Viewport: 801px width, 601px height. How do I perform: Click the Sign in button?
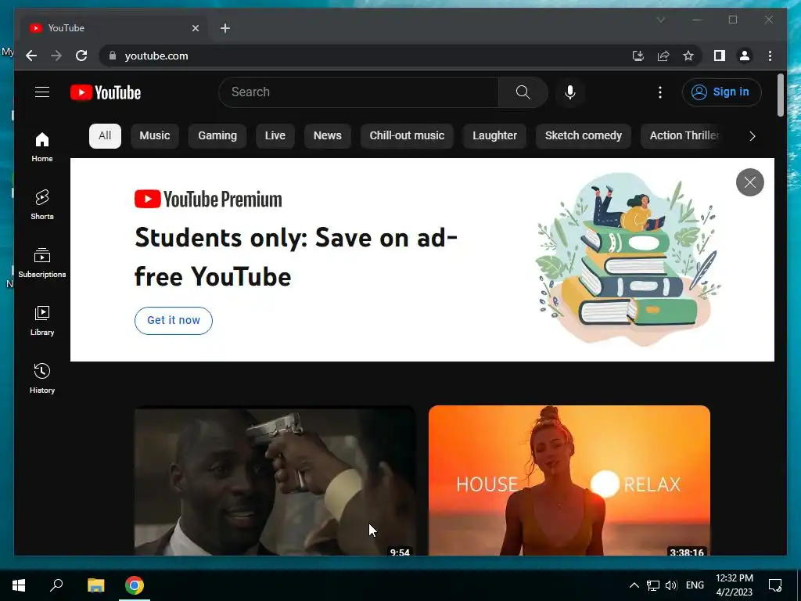click(721, 92)
